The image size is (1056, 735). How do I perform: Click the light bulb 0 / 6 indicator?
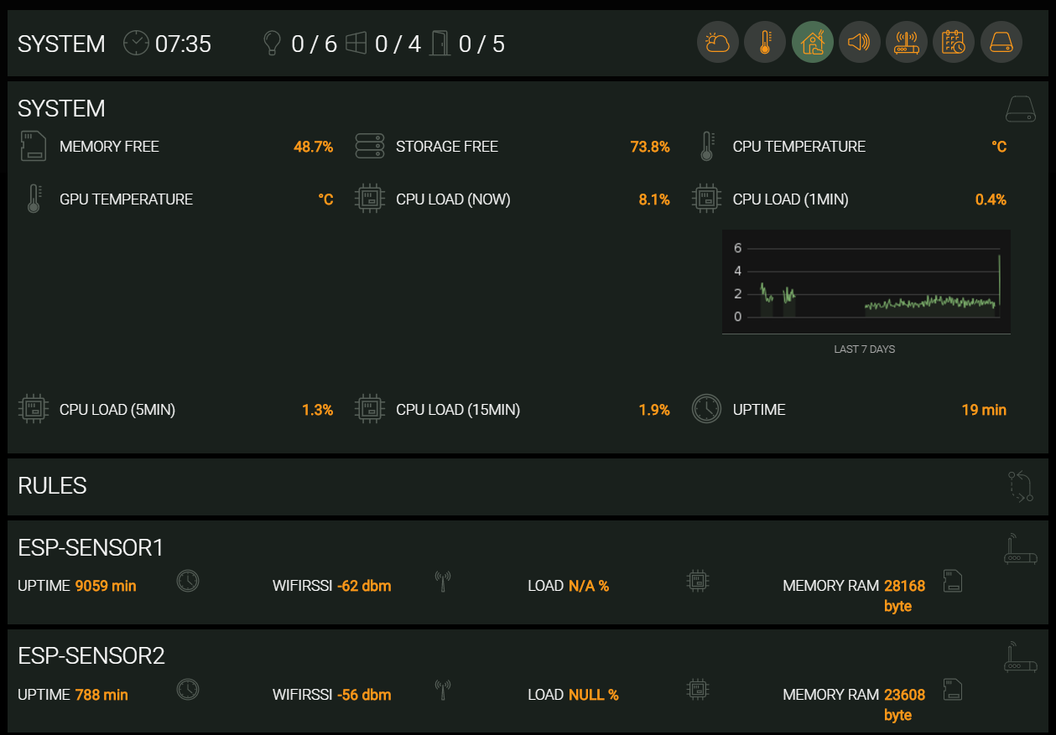tap(300, 44)
